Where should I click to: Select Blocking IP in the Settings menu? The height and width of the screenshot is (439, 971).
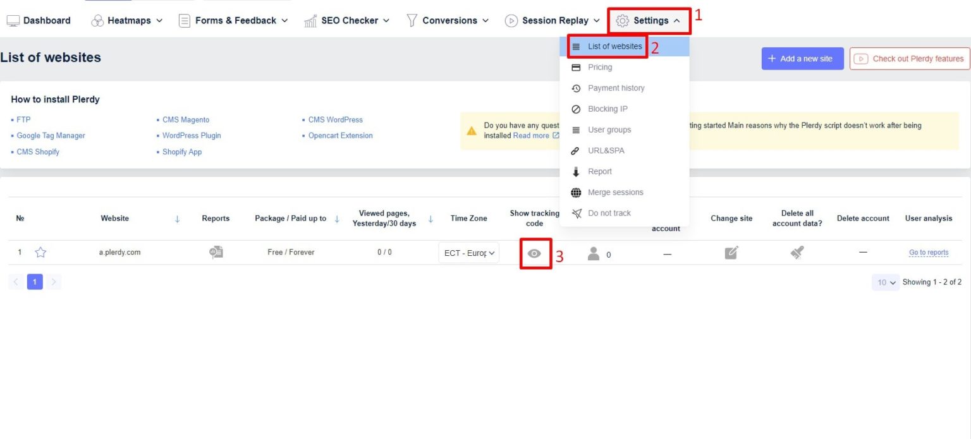(x=607, y=109)
